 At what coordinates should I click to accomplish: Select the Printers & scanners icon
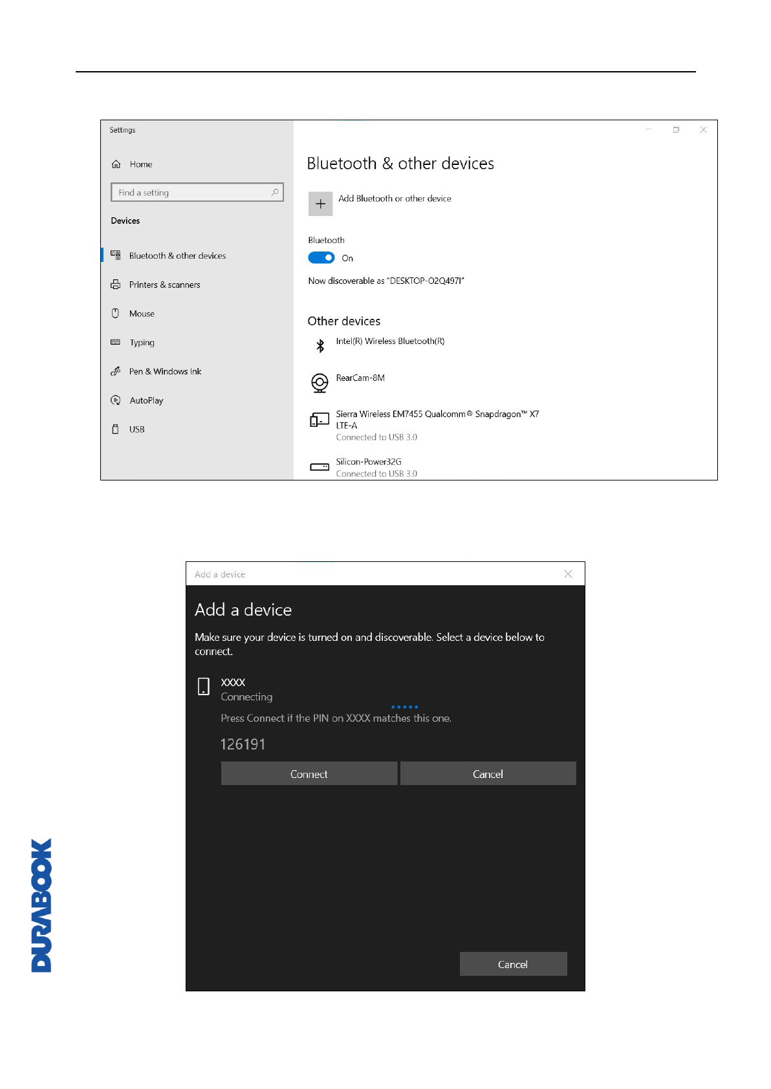116,285
